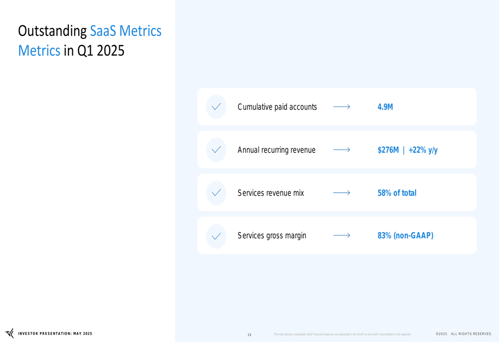Click the 'in Q1 2025' title text
This screenshot has width=499, height=342.
(x=94, y=50)
